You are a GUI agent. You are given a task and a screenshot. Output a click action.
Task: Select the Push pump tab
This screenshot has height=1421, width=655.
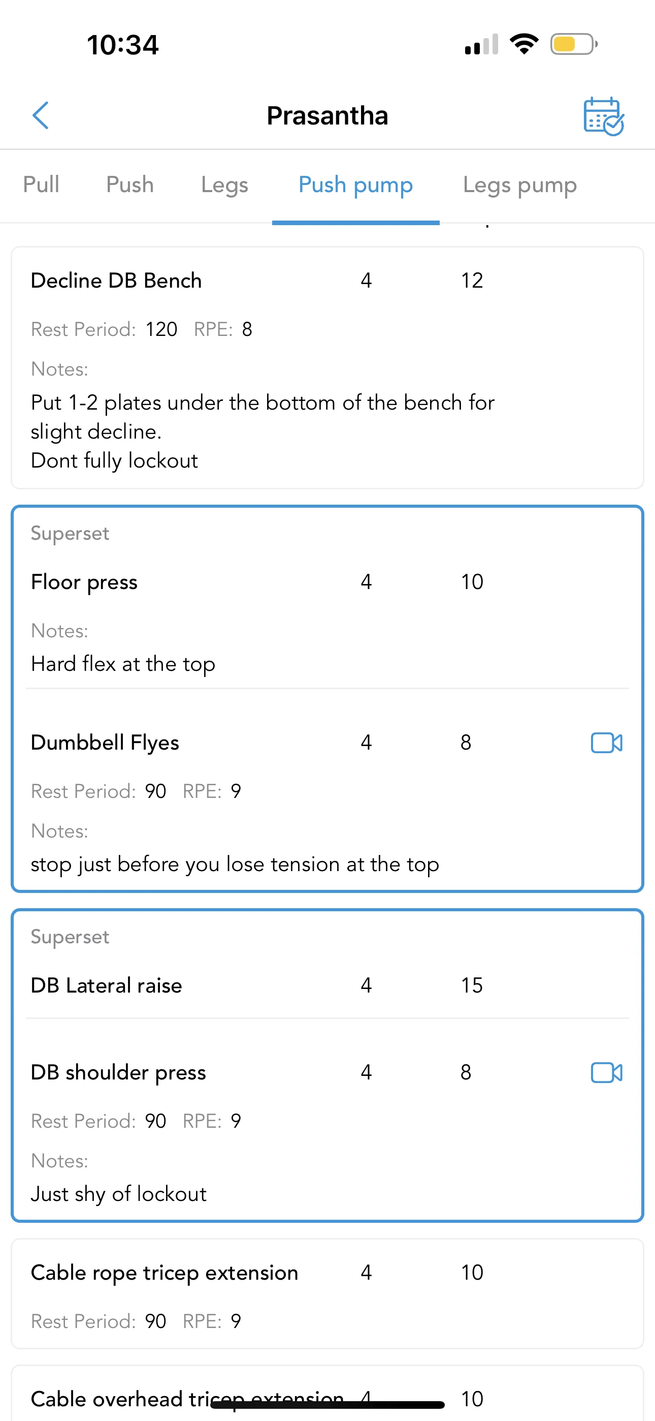point(355,185)
